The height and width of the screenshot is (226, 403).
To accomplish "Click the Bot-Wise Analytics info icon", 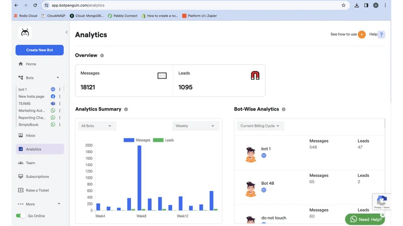I will tap(284, 109).
